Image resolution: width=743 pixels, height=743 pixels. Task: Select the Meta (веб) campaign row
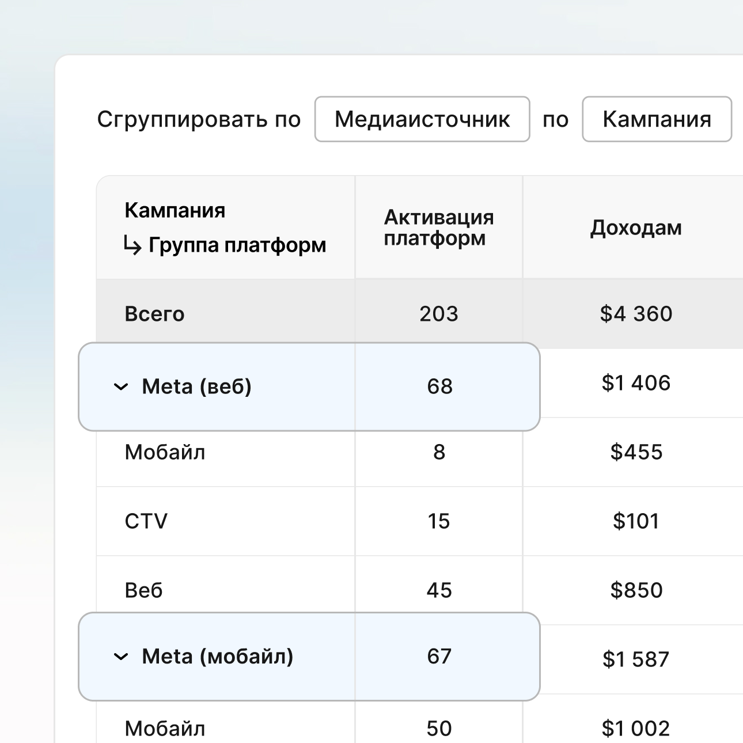[196, 386]
